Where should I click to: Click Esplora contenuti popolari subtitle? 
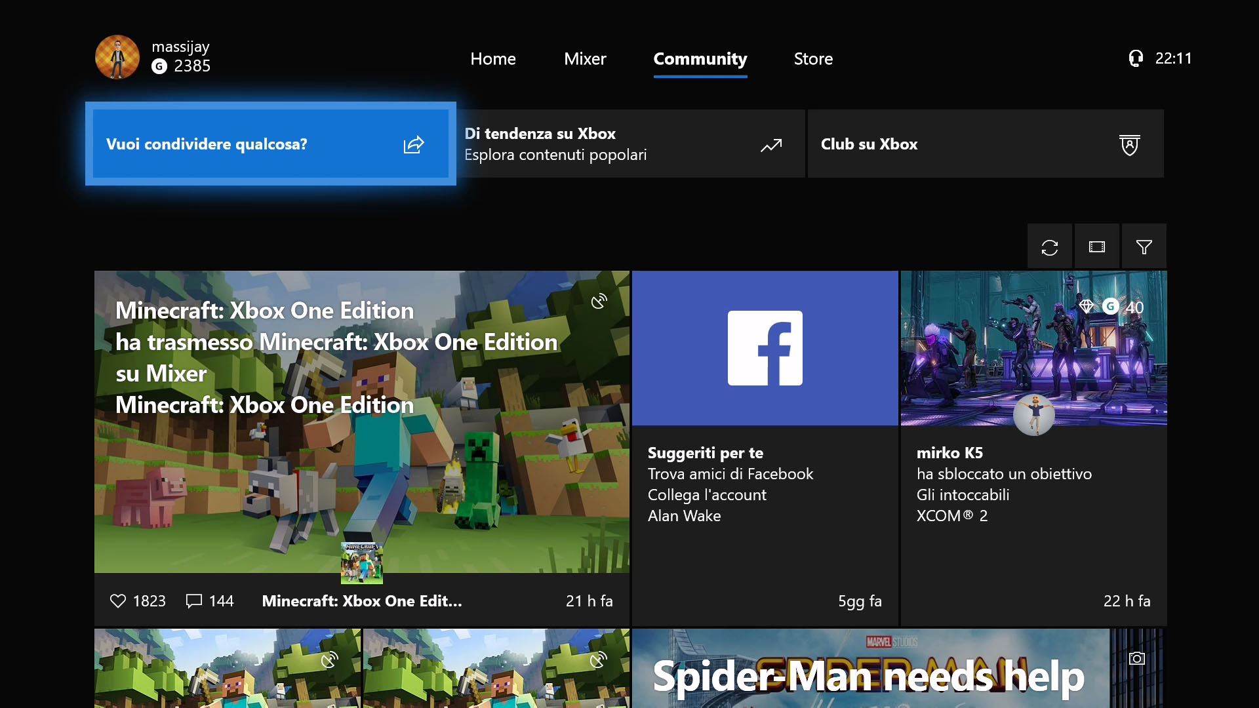coord(555,155)
